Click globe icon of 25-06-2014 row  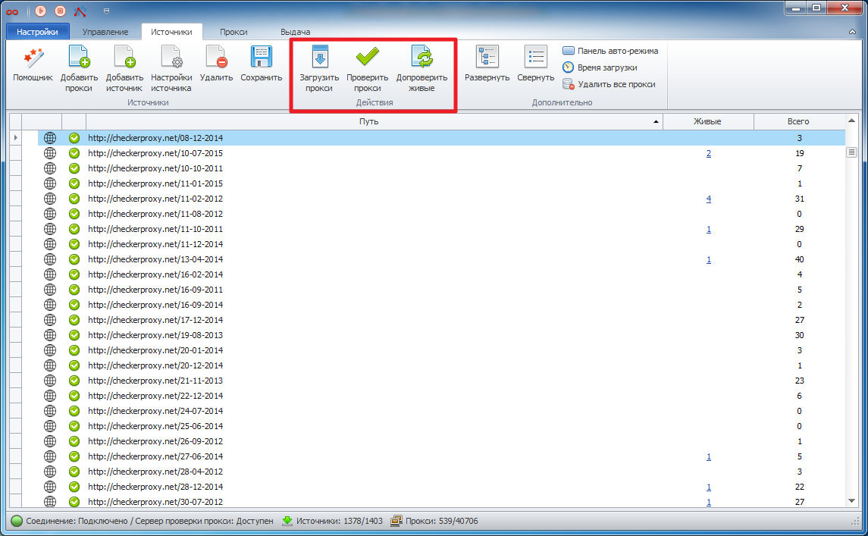click(x=50, y=426)
